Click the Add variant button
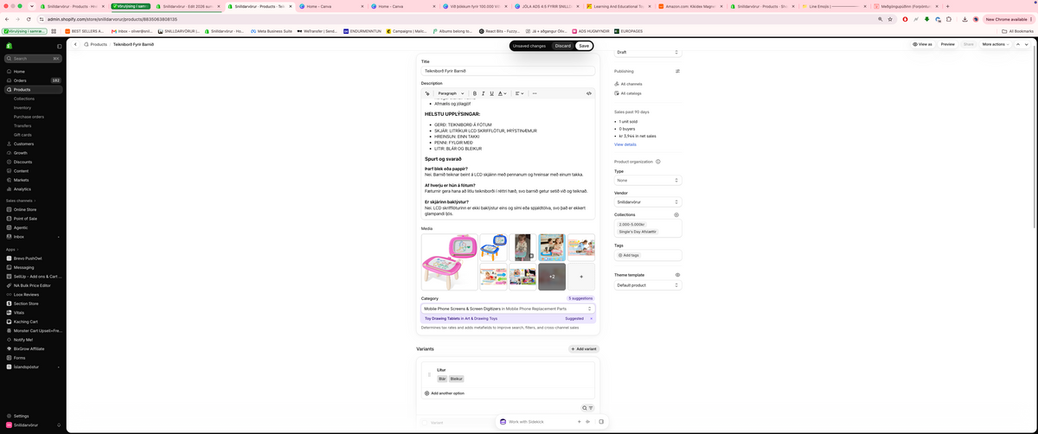 (583, 348)
